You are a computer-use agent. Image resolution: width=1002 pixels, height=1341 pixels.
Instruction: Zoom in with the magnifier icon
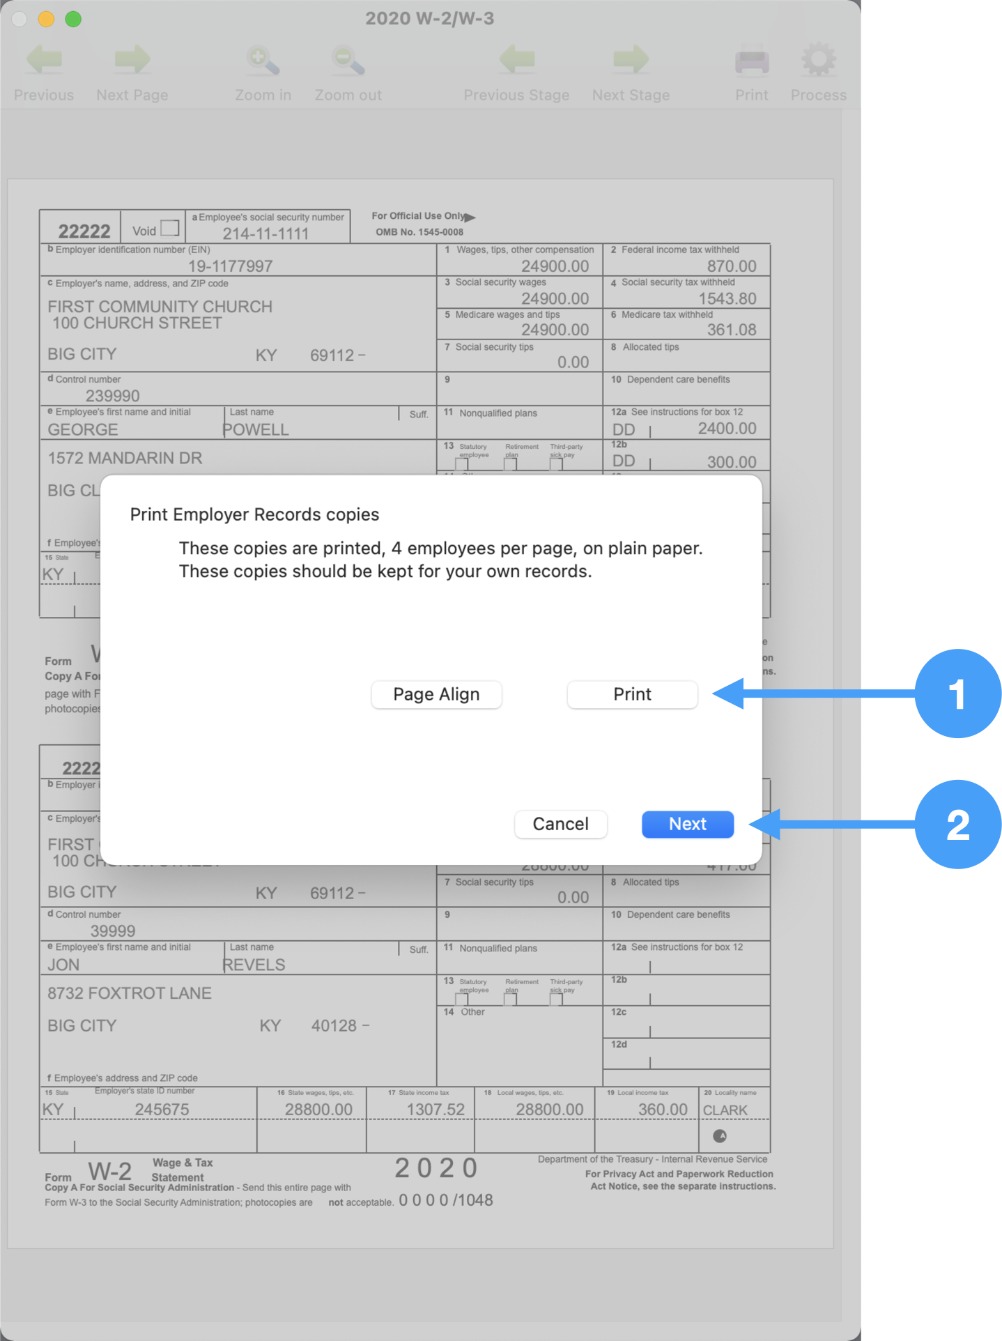coord(263,61)
